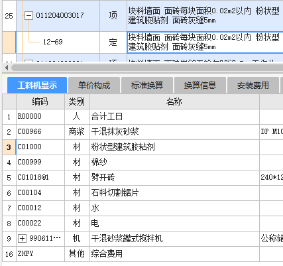
Task: Click the 棉纱 name cell
Action: [174, 163]
